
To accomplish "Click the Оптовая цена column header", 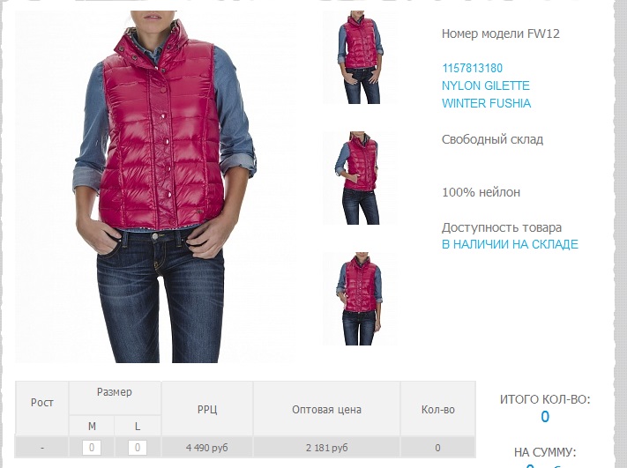I will tap(326, 409).
